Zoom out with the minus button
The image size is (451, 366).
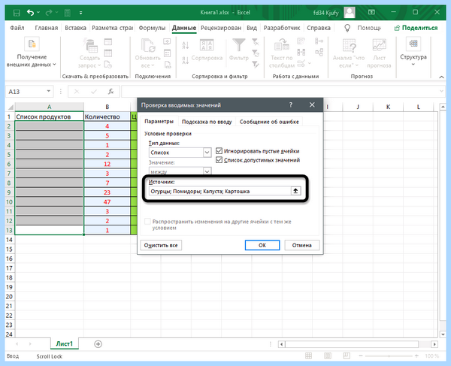pos(361,356)
